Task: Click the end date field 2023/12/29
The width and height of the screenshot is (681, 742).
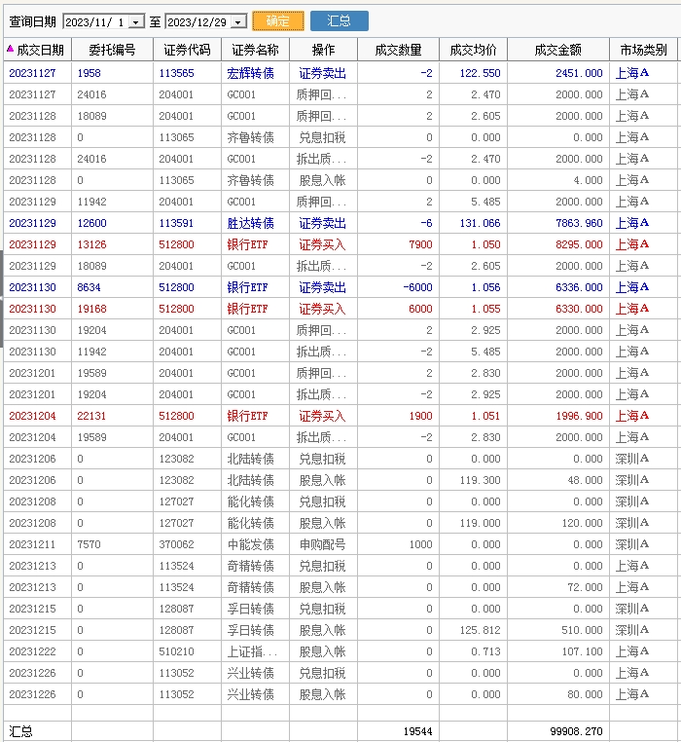Action: (198, 21)
